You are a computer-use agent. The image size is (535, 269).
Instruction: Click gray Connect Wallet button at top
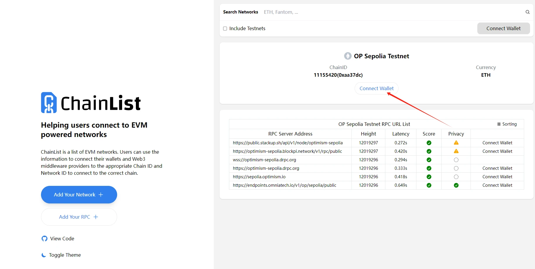coord(503,28)
